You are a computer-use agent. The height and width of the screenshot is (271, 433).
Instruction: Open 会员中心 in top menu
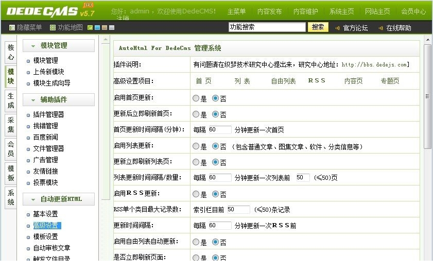(413, 12)
